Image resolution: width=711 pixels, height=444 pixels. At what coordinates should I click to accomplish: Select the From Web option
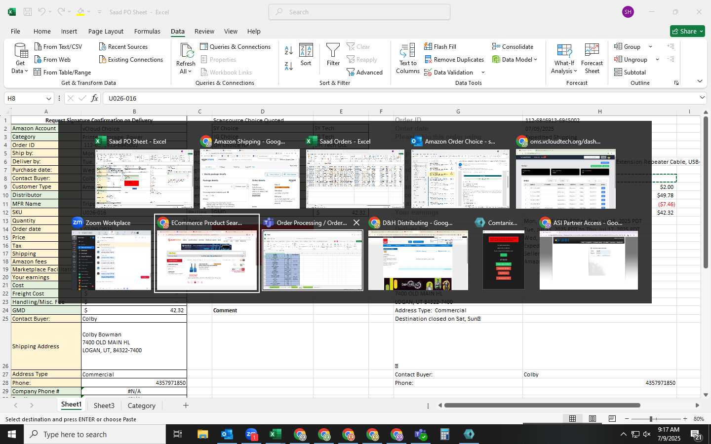pyautogui.click(x=52, y=59)
